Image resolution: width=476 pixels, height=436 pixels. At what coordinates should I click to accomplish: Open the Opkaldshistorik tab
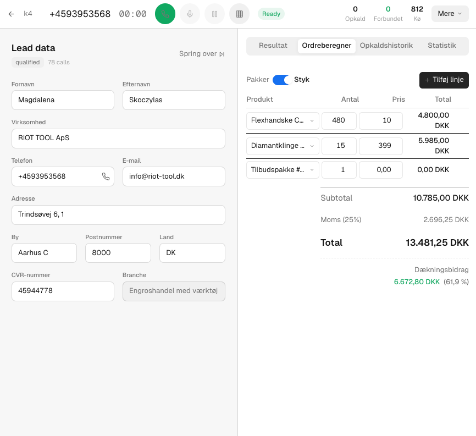click(386, 46)
